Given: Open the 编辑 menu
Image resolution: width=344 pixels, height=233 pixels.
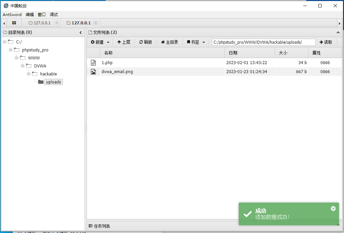Looking at the screenshot, I should click(x=30, y=14).
